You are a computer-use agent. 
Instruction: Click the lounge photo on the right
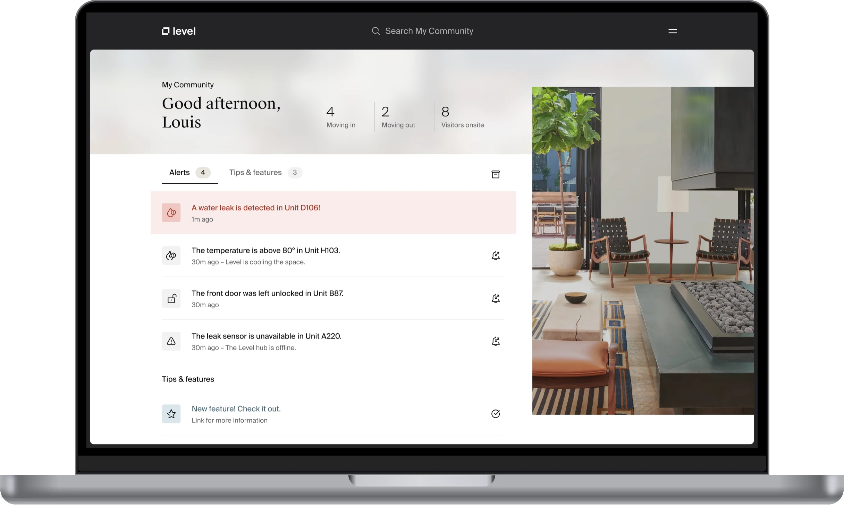tap(643, 251)
